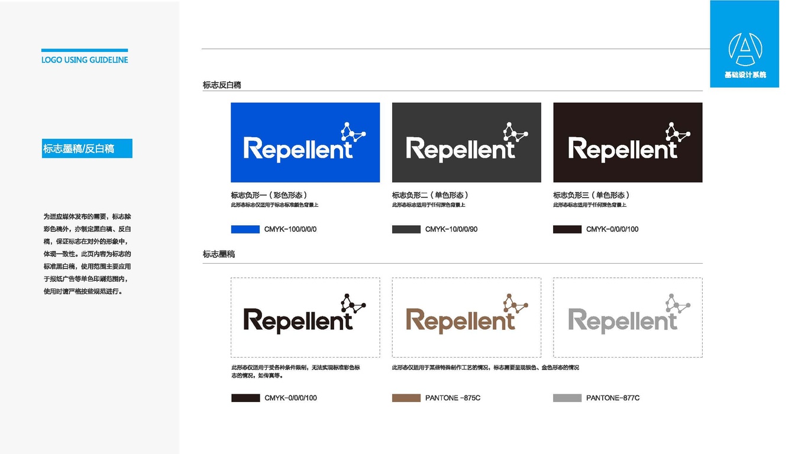Click the black background Repellent logo thumbnail

tap(628, 142)
